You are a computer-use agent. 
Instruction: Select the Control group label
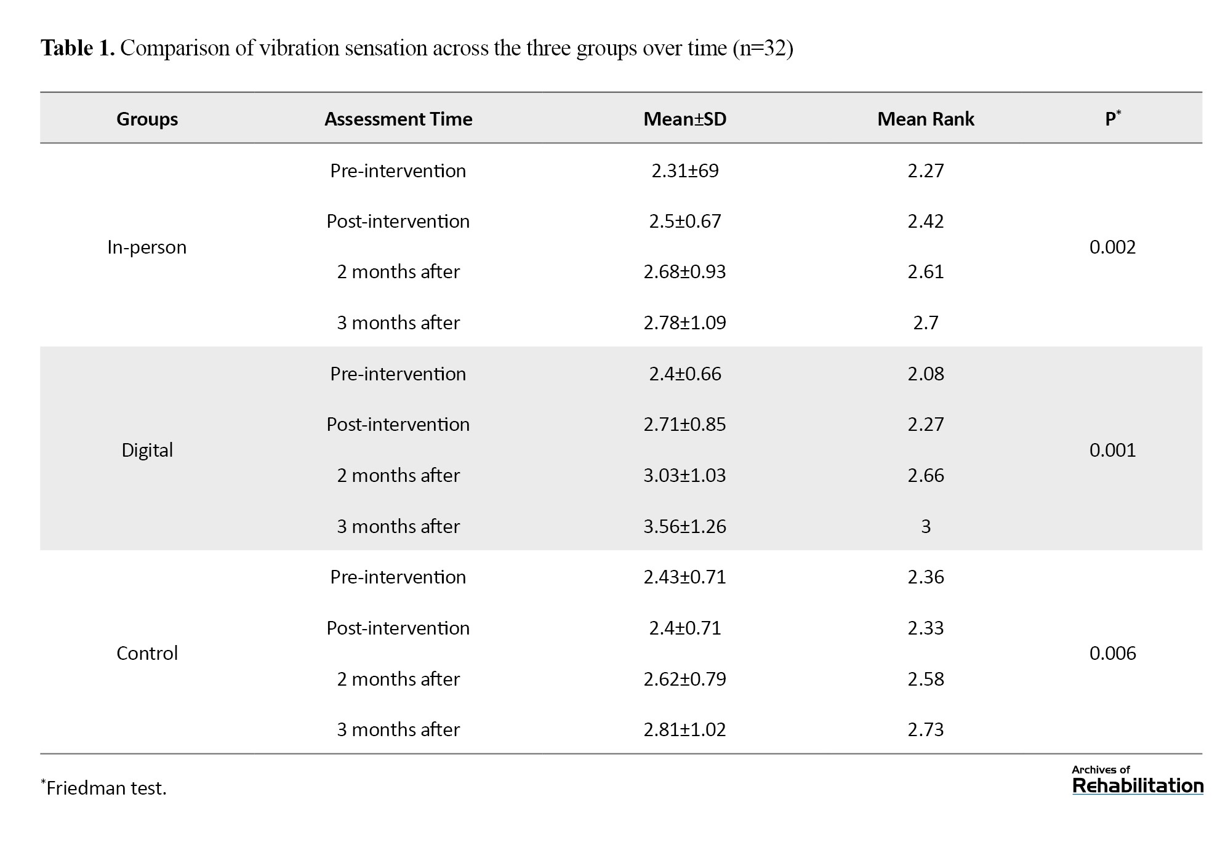point(147,653)
